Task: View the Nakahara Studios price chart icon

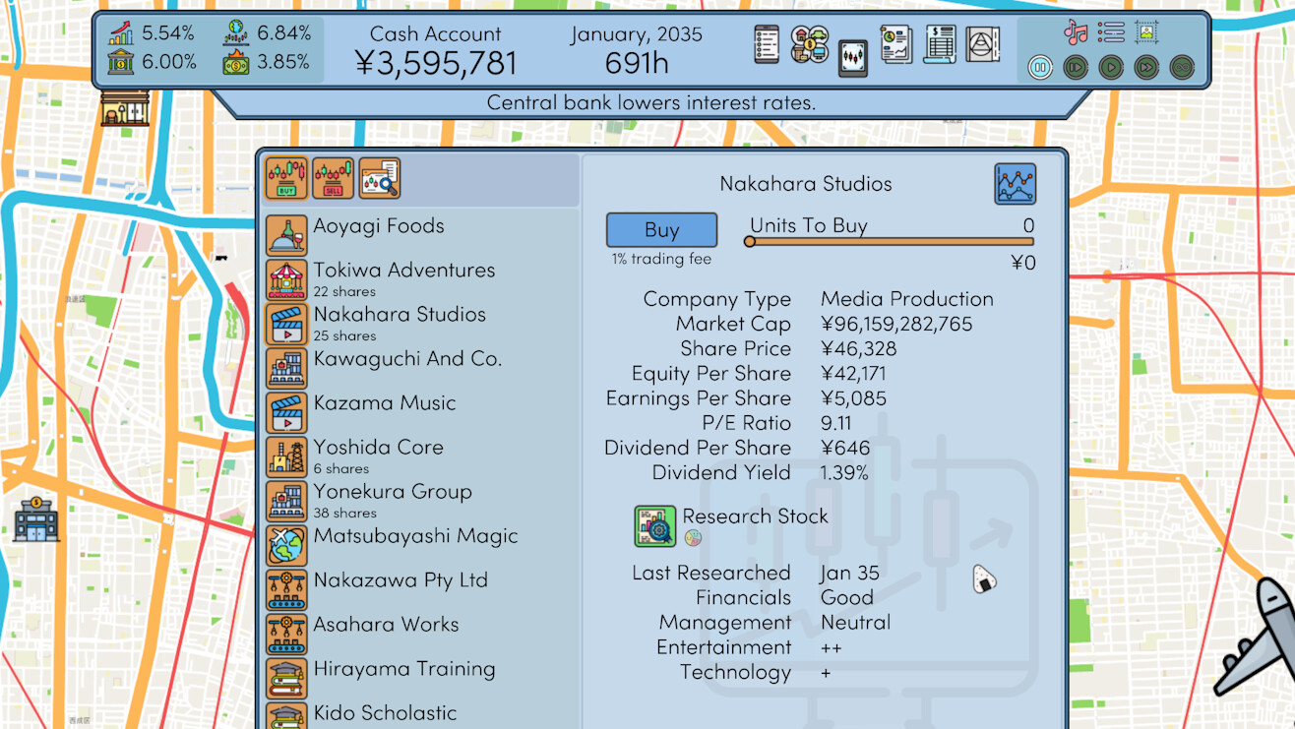Action: (x=1015, y=183)
